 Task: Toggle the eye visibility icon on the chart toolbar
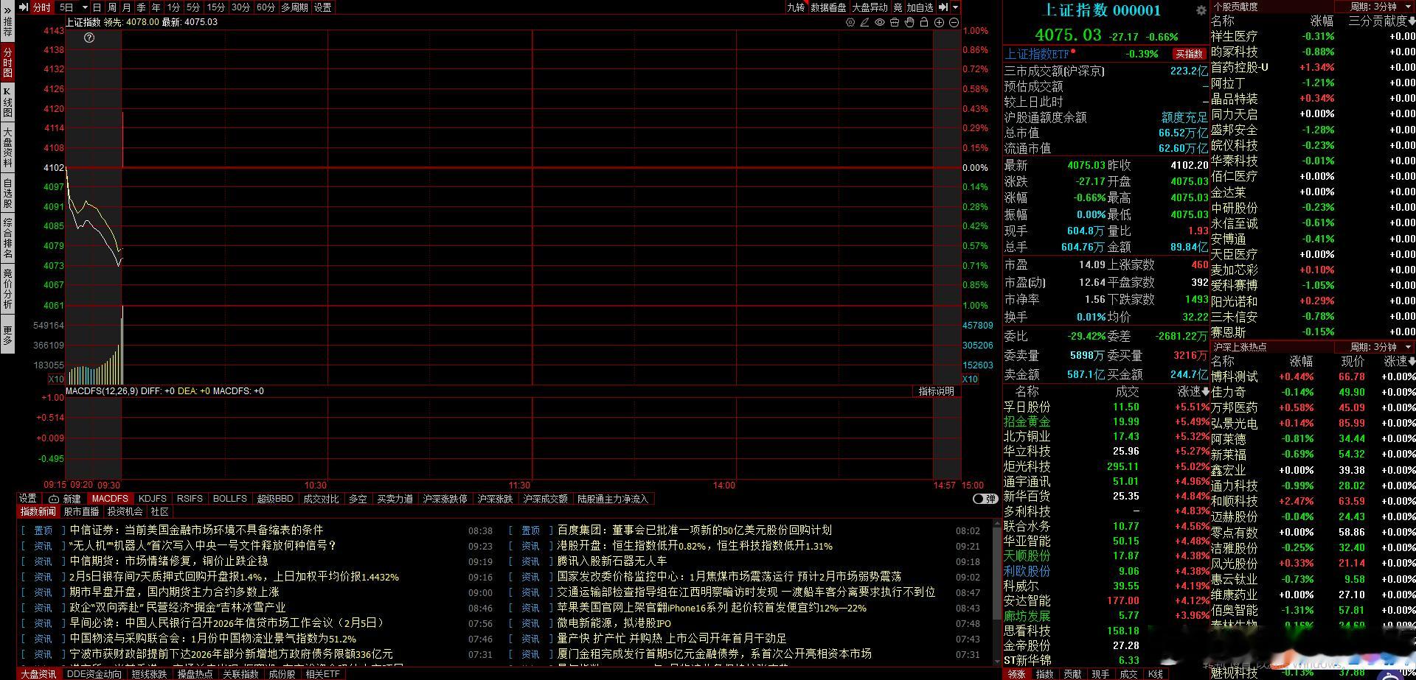(x=879, y=23)
